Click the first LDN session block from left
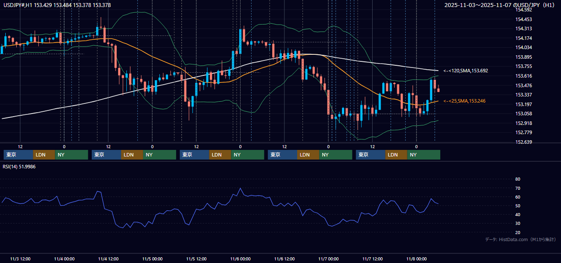Image resolution: width=561 pixels, height=263 pixels. click(44, 155)
